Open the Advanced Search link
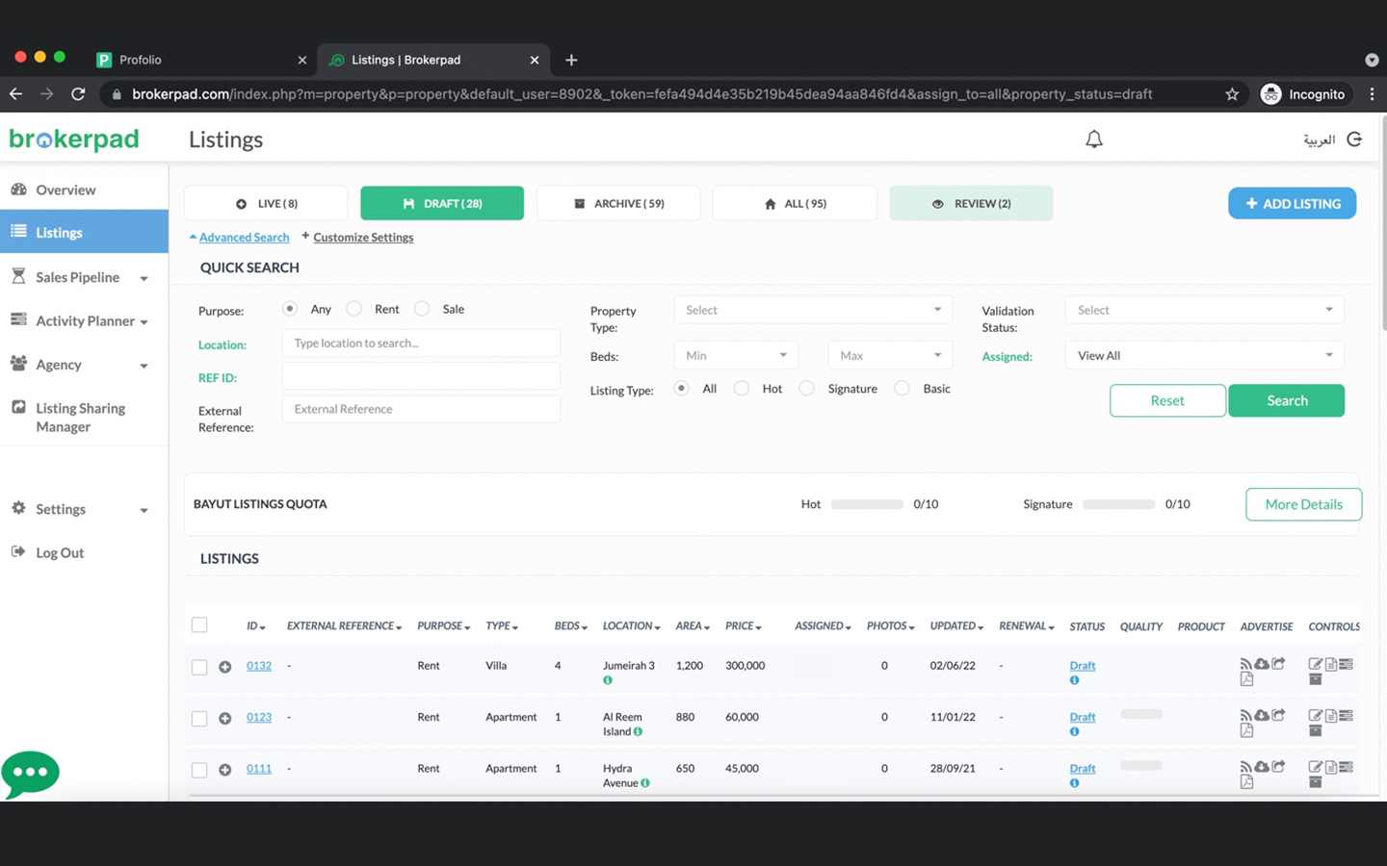The height and width of the screenshot is (866, 1387). click(243, 238)
